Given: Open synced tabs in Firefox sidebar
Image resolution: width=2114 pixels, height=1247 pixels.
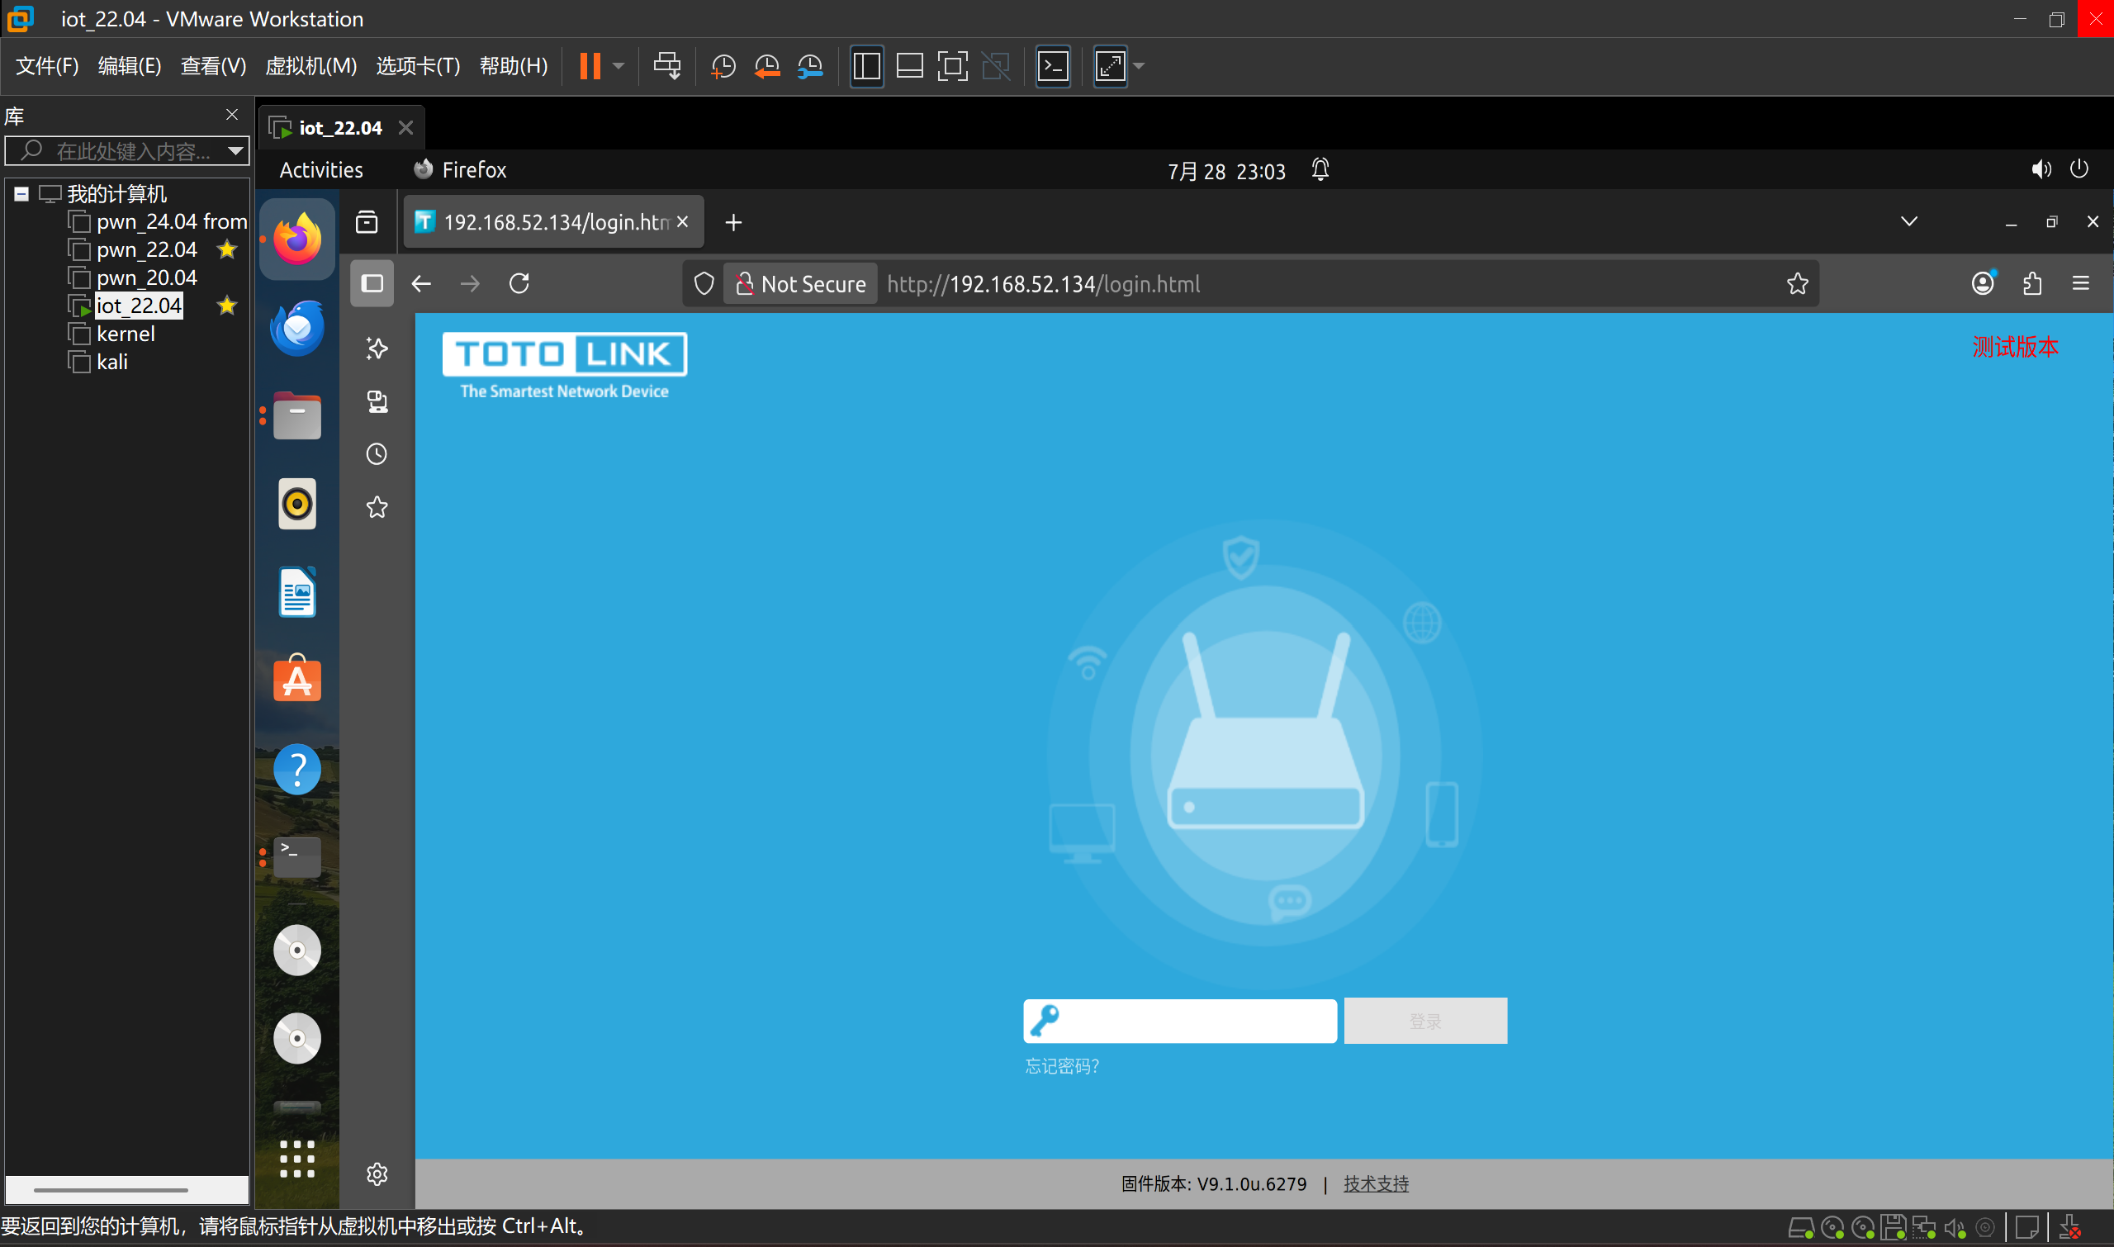Looking at the screenshot, I should (377, 401).
